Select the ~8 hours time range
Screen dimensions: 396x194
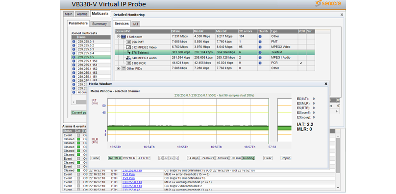(222, 158)
